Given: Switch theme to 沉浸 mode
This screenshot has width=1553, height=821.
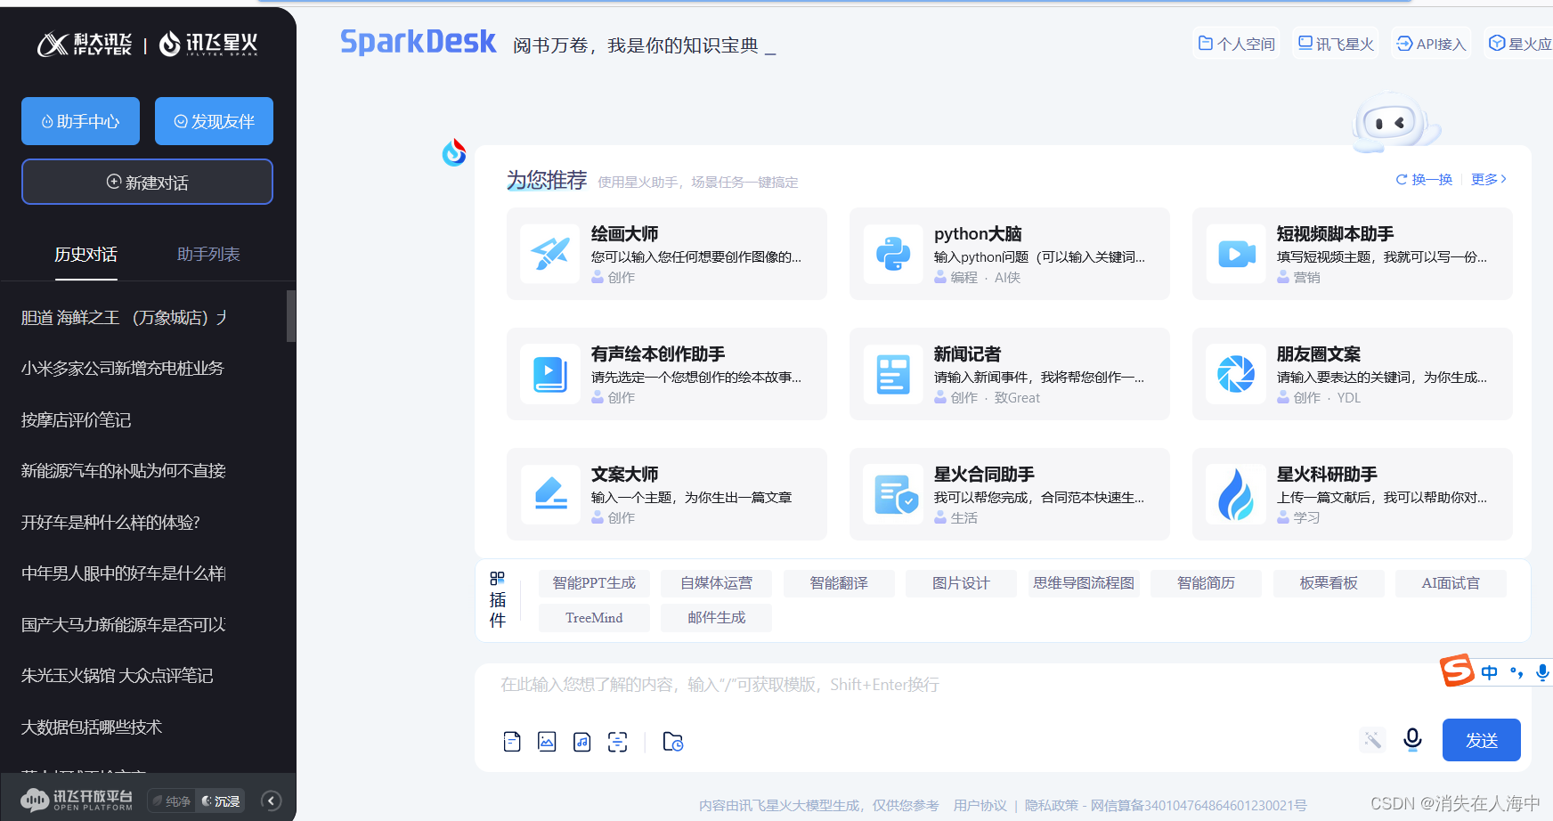Looking at the screenshot, I should click(221, 801).
